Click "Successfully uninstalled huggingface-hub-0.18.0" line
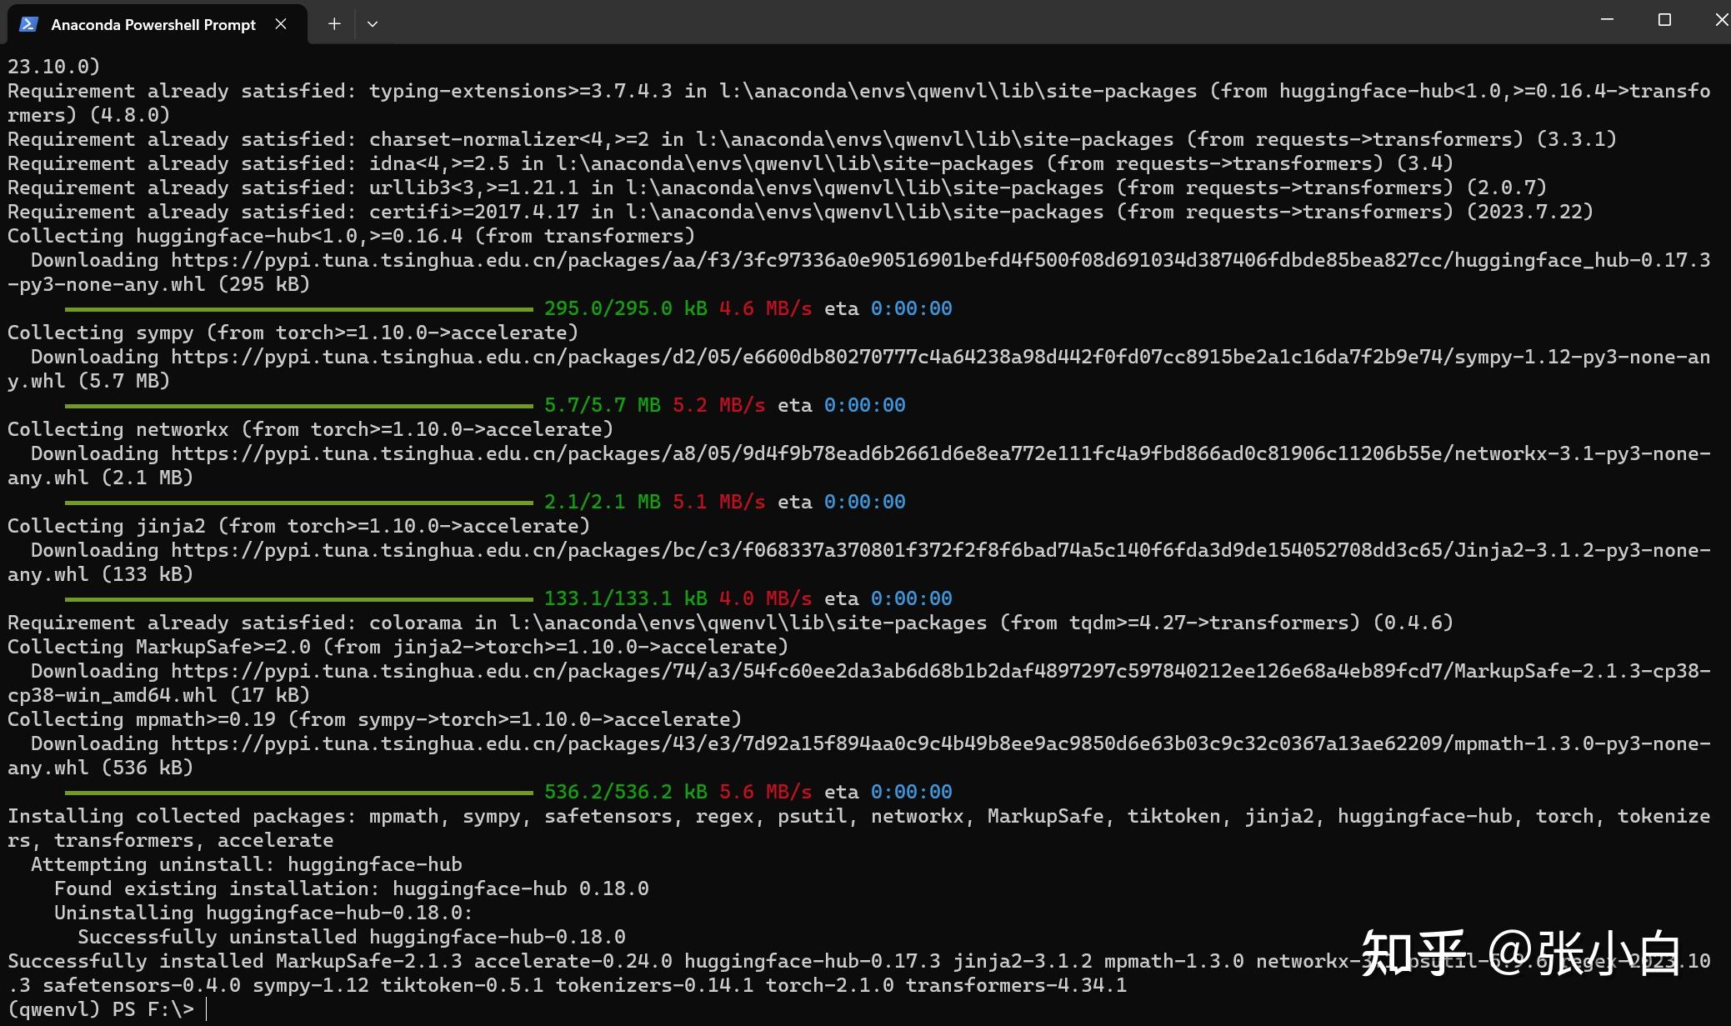 (351, 938)
